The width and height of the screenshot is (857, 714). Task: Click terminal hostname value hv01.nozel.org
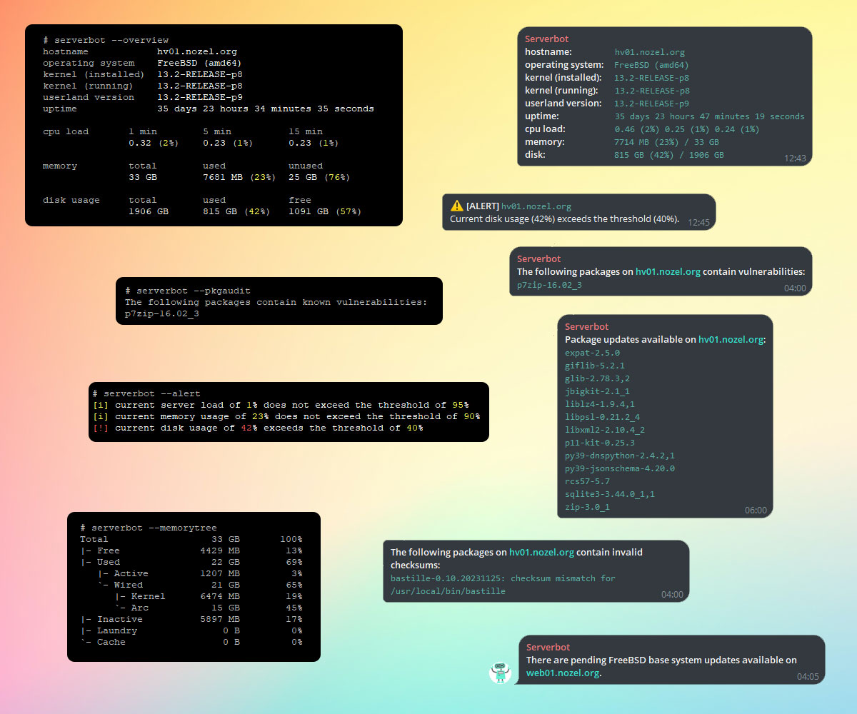(x=197, y=51)
